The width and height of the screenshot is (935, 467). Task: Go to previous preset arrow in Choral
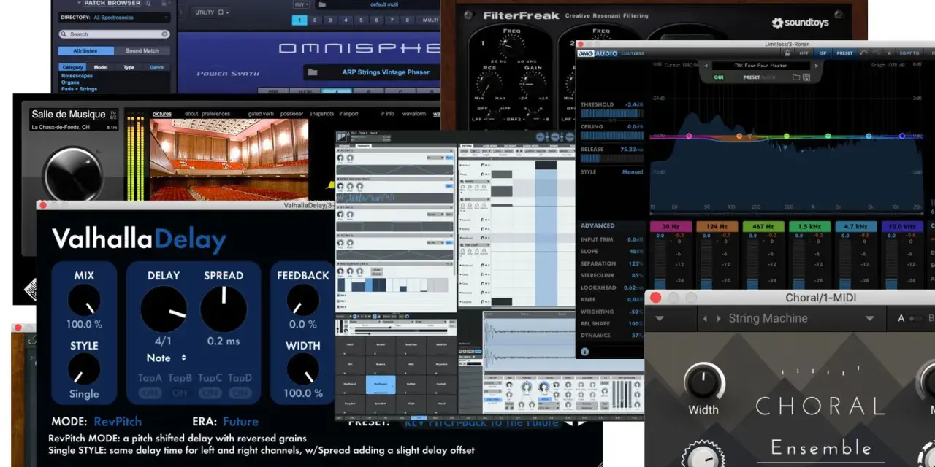[x=706, y=319]
